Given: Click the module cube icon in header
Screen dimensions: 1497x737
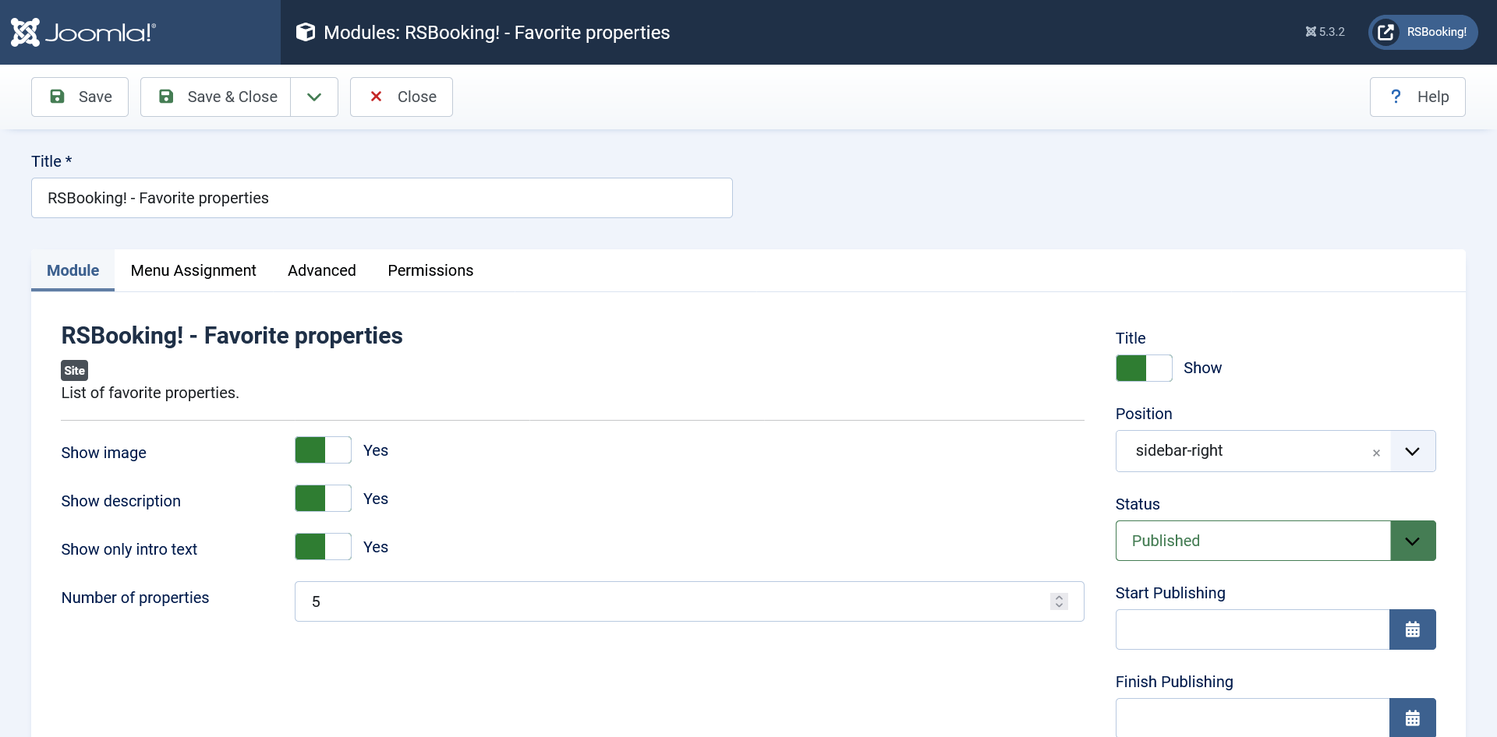Looking at the screenshot, I should pyautogui.click(x=306, y=32).
